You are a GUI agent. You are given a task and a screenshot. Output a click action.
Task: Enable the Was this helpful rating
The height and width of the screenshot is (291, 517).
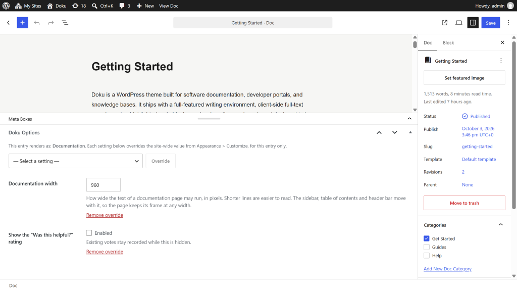coord(89,233)
